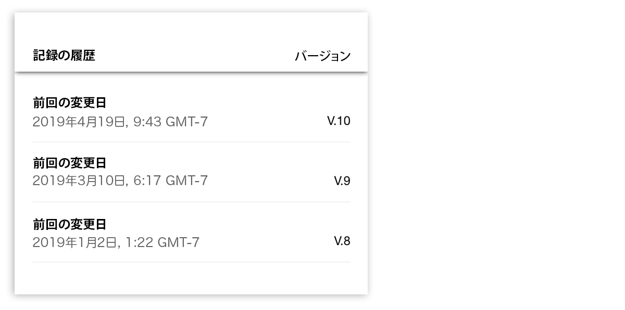Select the 2019年1月2日, 1:22 GMT-7 timestamp
Viewport: 625px width, 310px height.
pyautogui.click(x=116, y=242)
